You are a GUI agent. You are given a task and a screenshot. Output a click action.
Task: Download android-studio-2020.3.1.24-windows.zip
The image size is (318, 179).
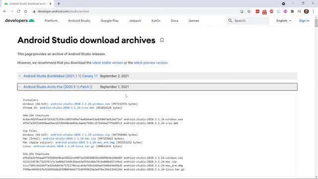(x=80, y=135)
